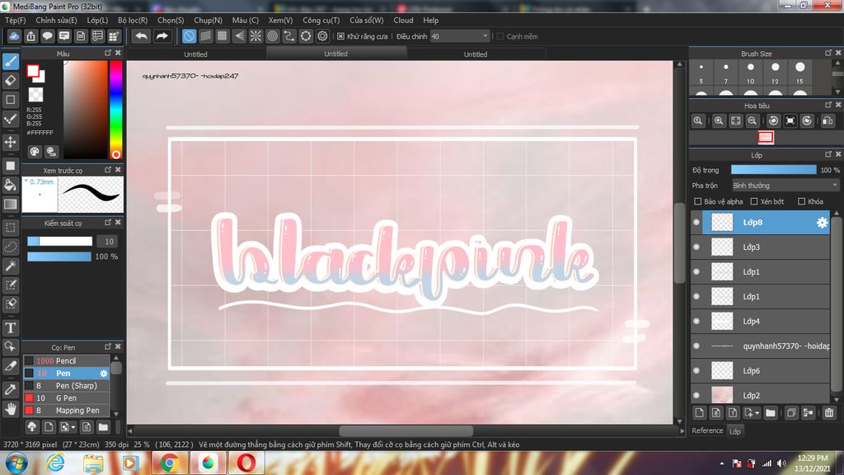
Task: Expand add layer dropdown arrow
Action: pos(757,413)
